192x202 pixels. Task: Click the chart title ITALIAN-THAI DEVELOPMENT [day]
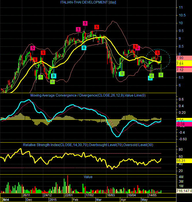pos(88,2)
